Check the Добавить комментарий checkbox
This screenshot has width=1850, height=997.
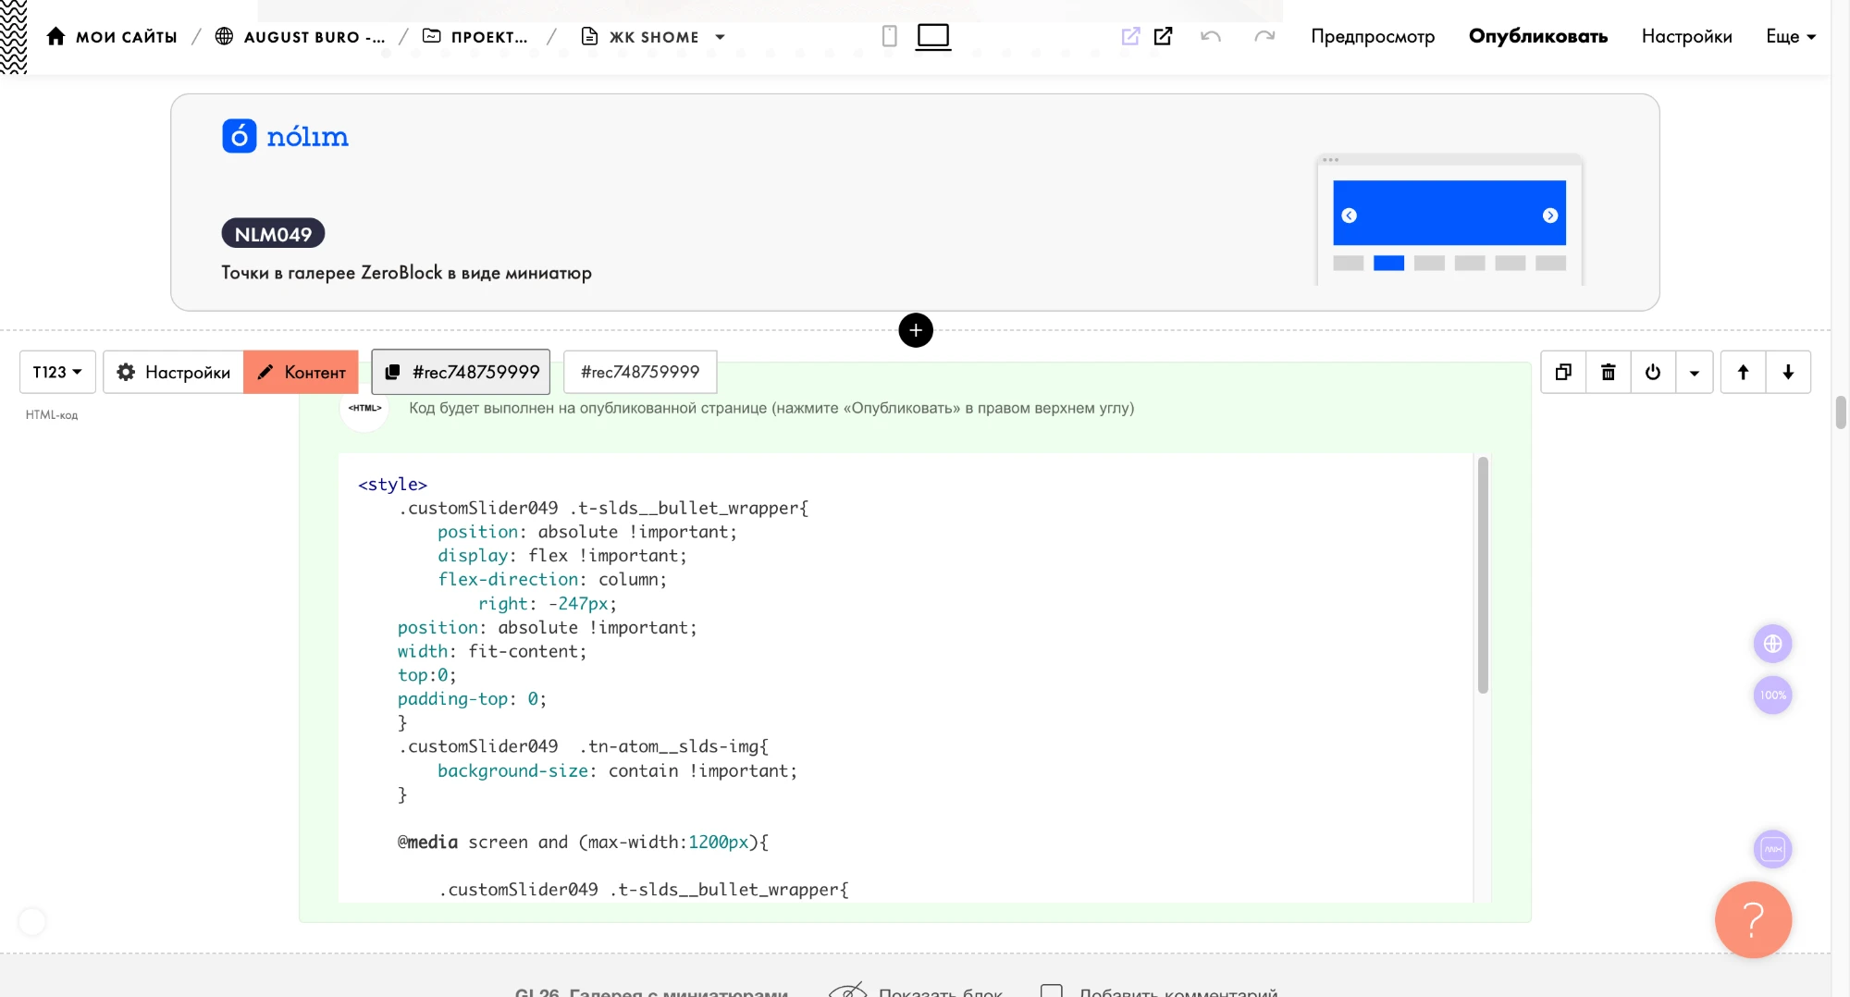tap(1051, 991)
